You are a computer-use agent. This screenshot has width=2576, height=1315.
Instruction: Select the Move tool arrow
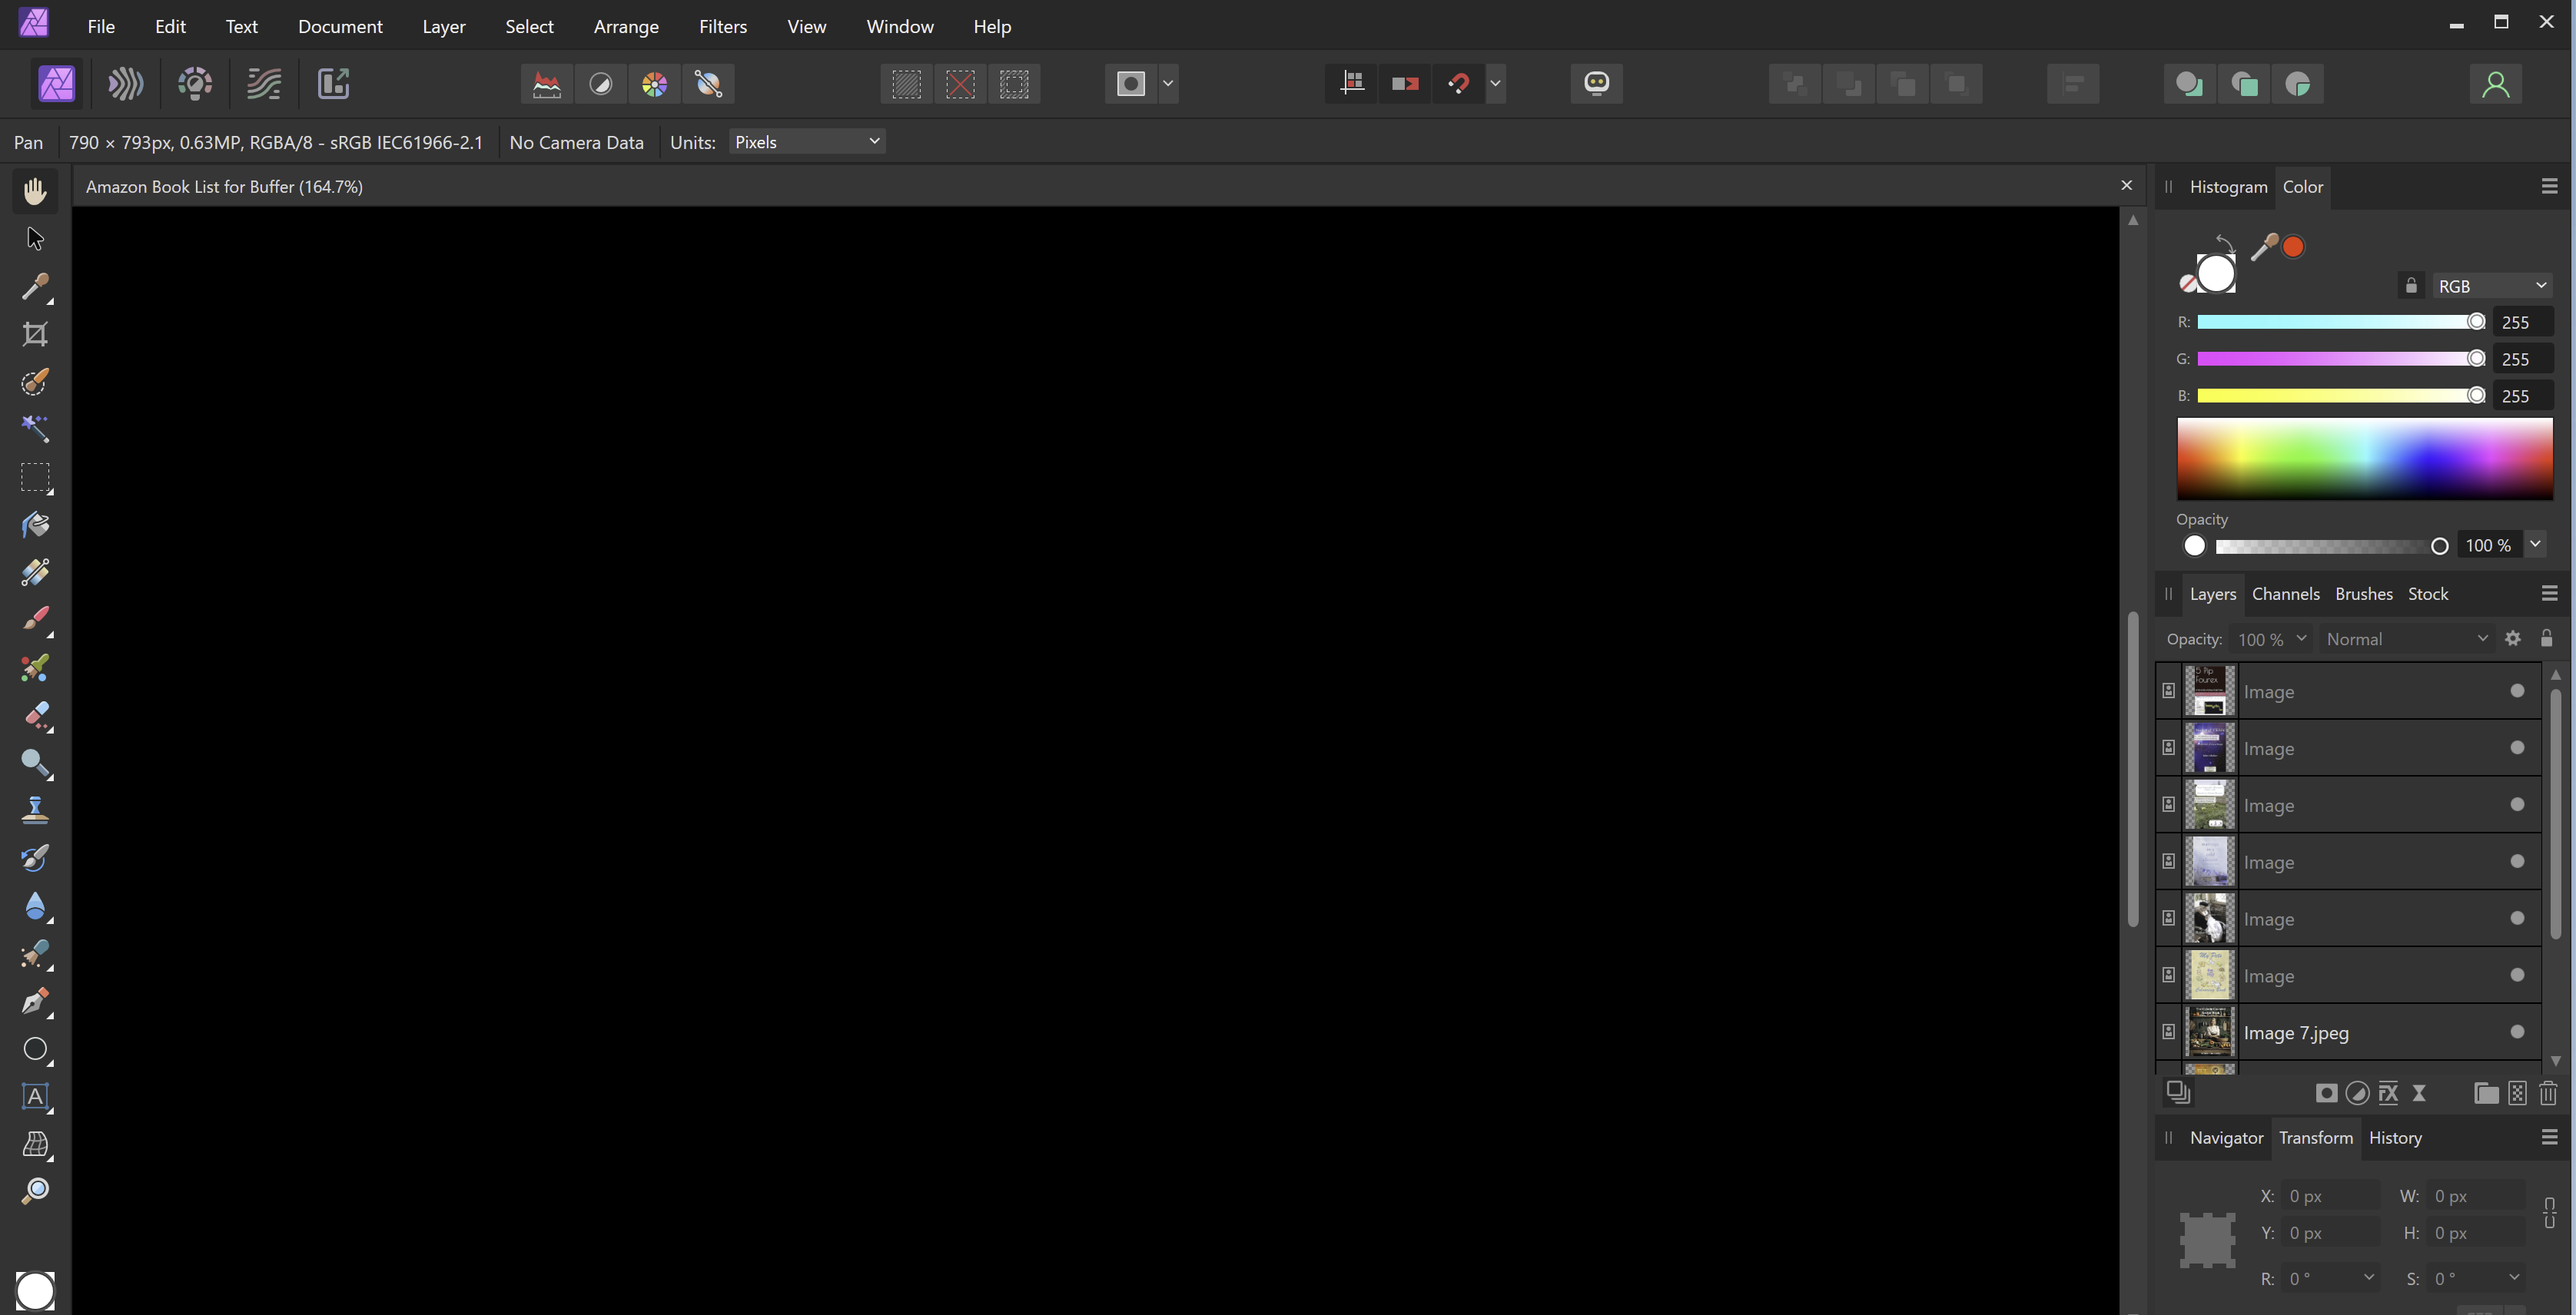pyautogui.click(x=35, y=239)
